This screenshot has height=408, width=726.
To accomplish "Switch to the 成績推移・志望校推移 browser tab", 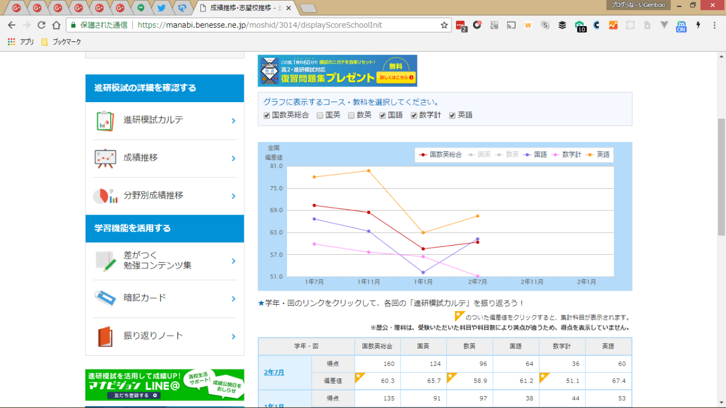I will 243,8.
